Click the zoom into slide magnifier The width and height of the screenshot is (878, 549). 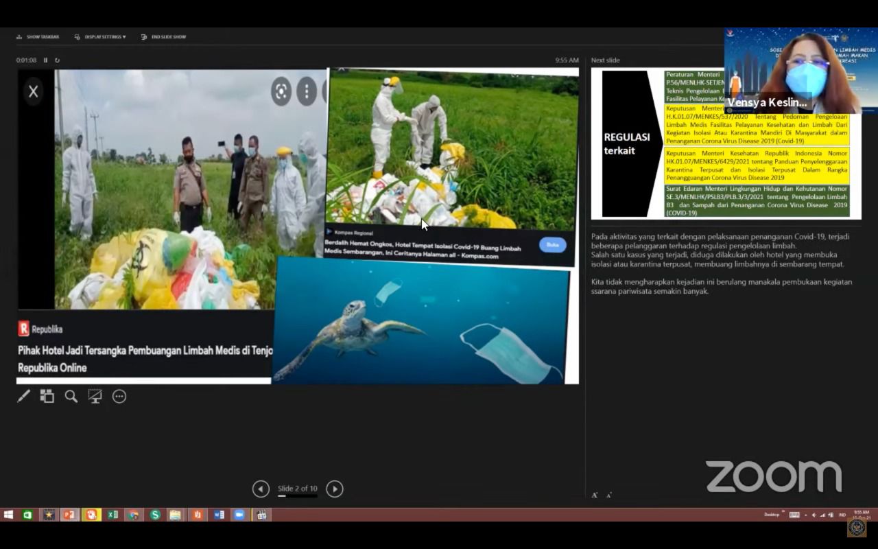[x=71, y=396]
